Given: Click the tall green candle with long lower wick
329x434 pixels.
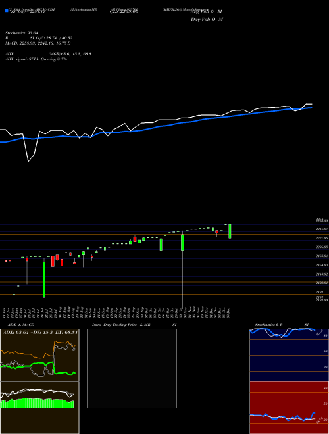Looking at the screenshot, I should [182, 243].
